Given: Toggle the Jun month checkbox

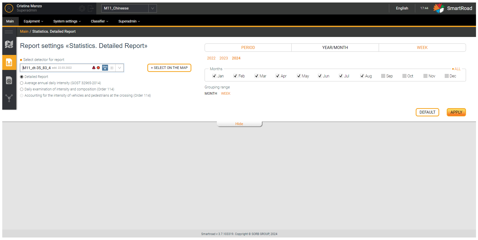Looking at the screenshot, I should 320,76.
